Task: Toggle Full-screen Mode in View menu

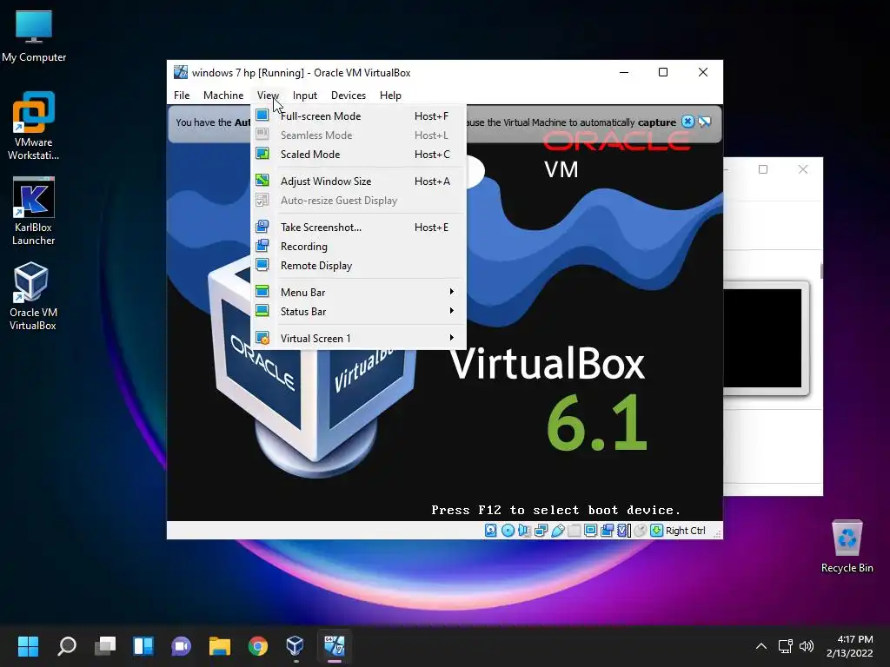Action: pyautogui.click(x=358, y=116)
